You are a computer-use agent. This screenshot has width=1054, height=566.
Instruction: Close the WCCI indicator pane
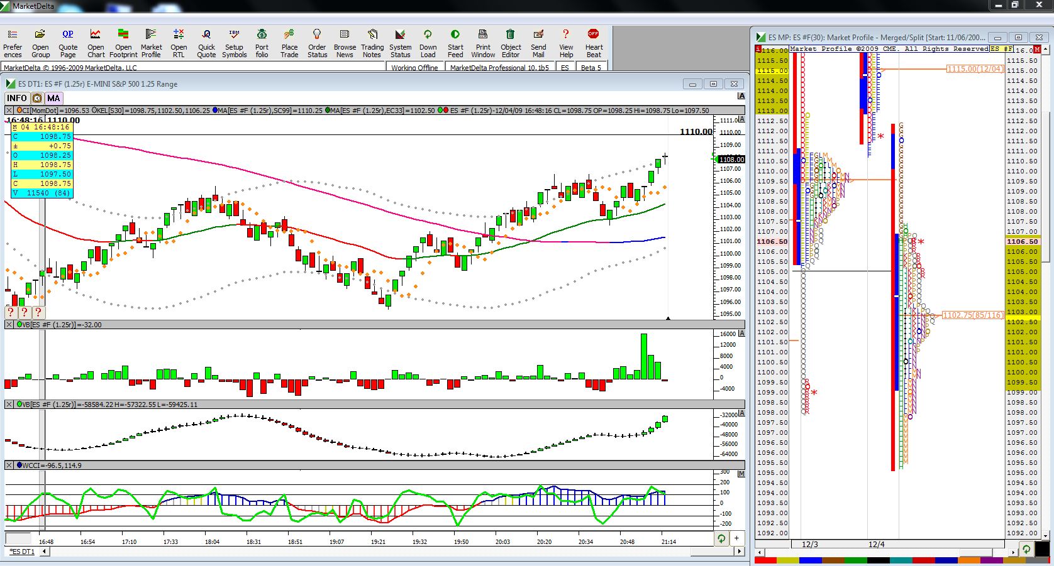click(x=9, y=465)
